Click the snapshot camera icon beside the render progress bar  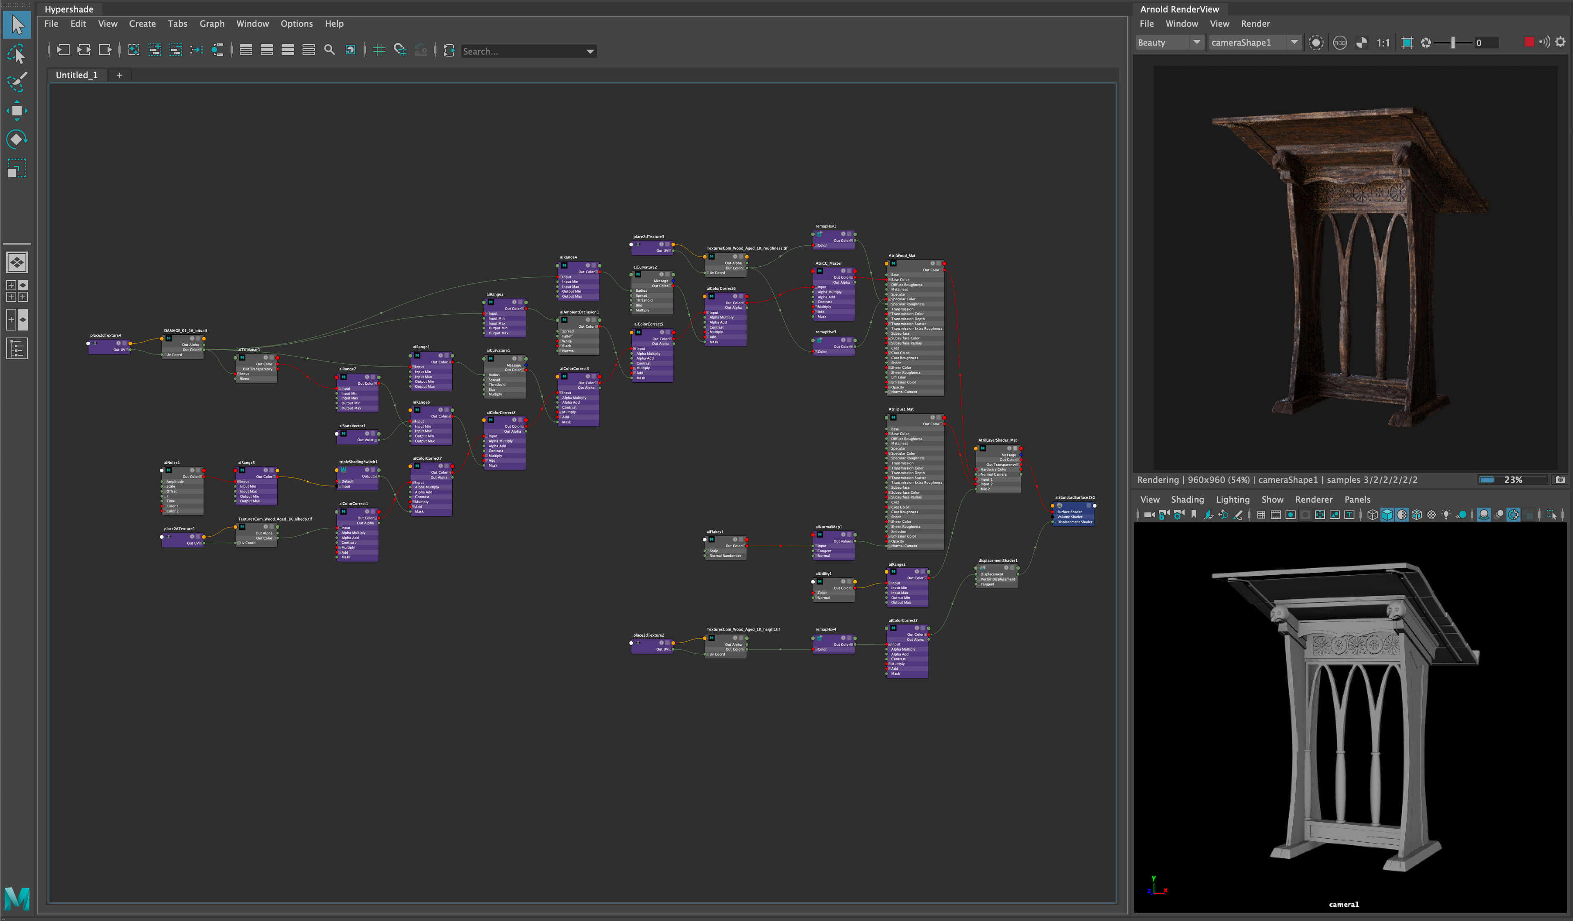[x=1561, y=479]
